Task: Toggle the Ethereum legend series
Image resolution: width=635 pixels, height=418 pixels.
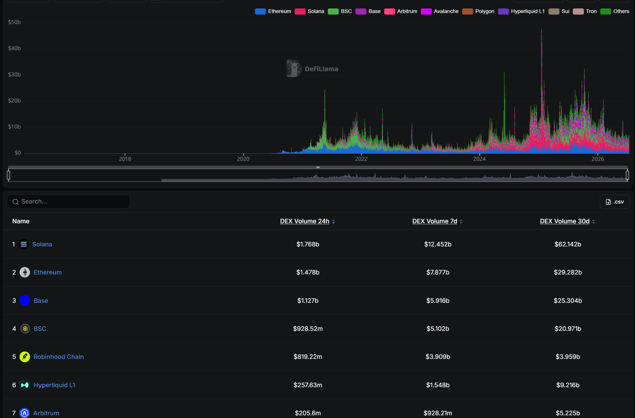Action: [x=273, y=11]
